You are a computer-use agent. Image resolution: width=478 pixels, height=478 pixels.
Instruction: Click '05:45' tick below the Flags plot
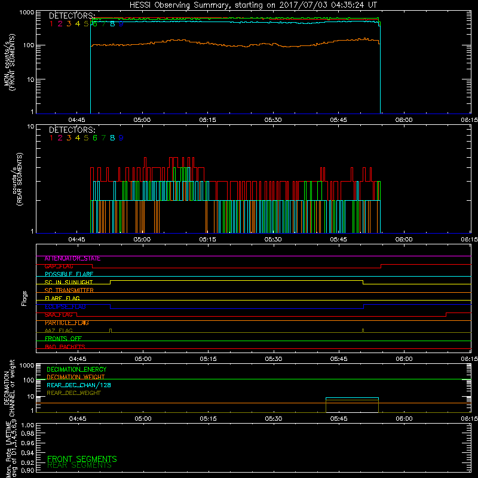point(339,359)
